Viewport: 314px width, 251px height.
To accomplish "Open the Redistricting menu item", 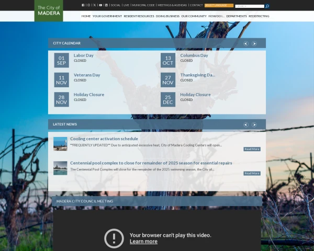I will coord(259,16).
